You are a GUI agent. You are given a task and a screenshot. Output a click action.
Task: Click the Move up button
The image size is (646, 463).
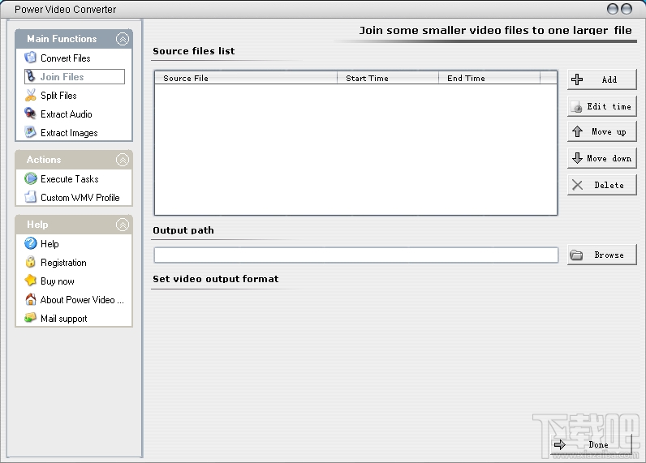point(602,131)
